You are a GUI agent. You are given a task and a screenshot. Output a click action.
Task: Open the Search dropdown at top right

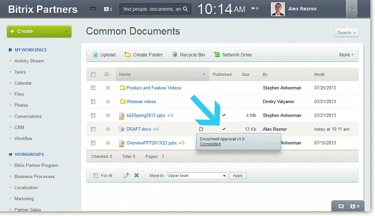click(x=346, y=33)
